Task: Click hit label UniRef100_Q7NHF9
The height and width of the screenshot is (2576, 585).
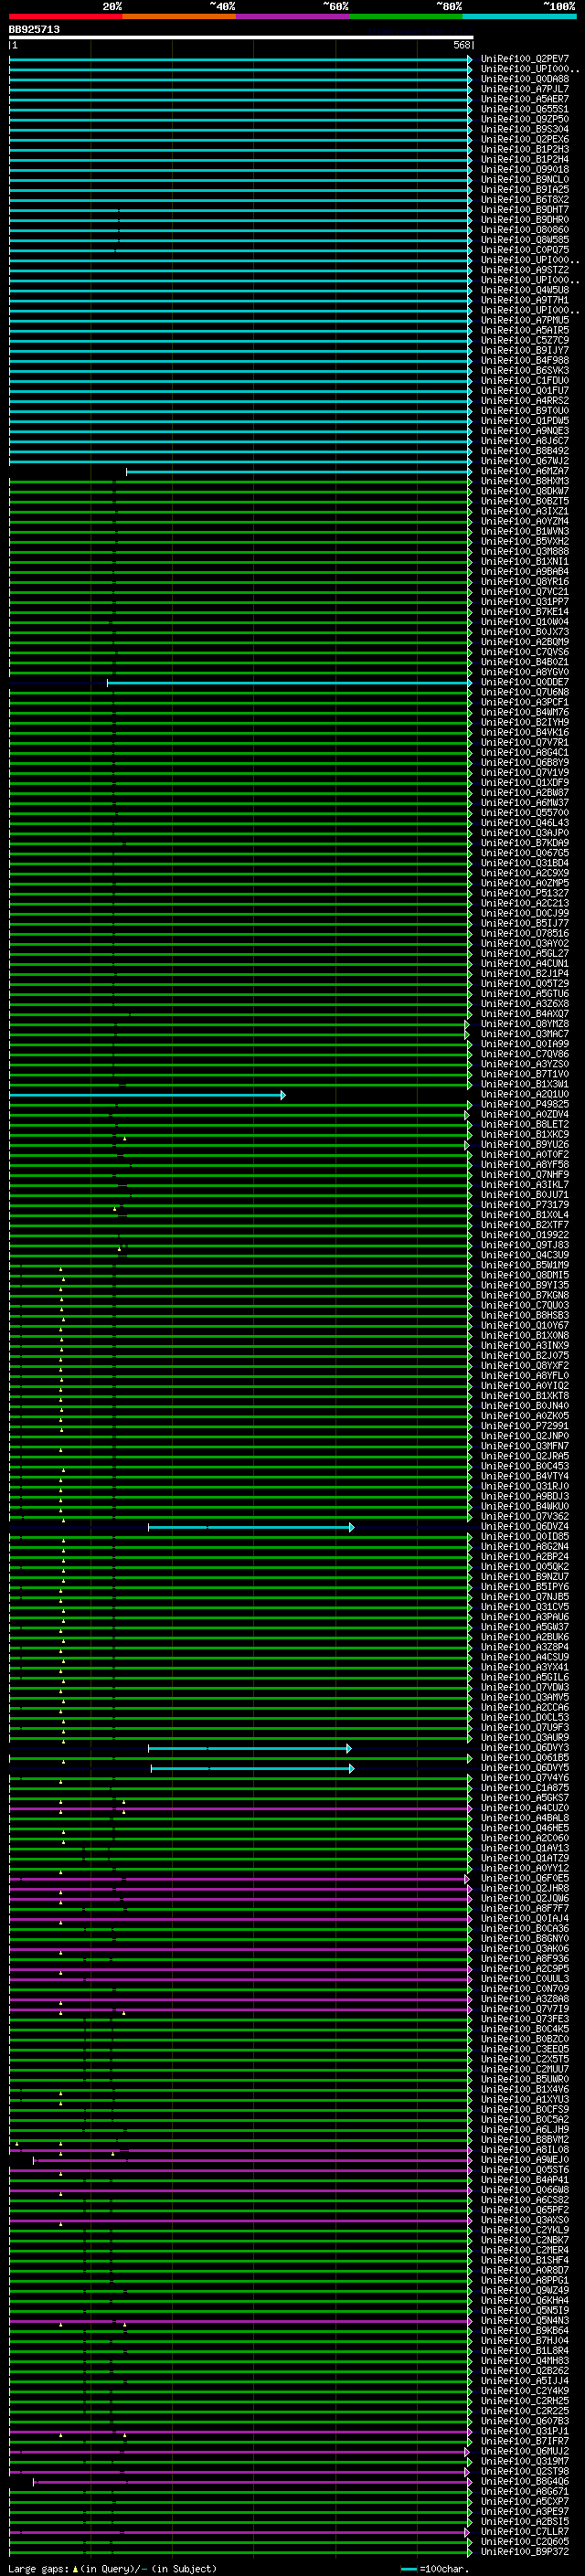Action: (524, 1174)
